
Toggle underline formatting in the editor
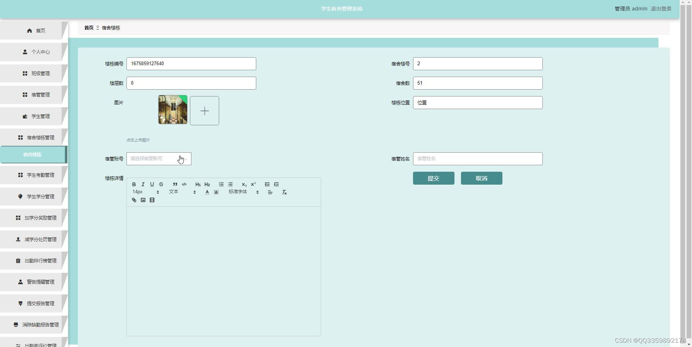coord(152,184)
